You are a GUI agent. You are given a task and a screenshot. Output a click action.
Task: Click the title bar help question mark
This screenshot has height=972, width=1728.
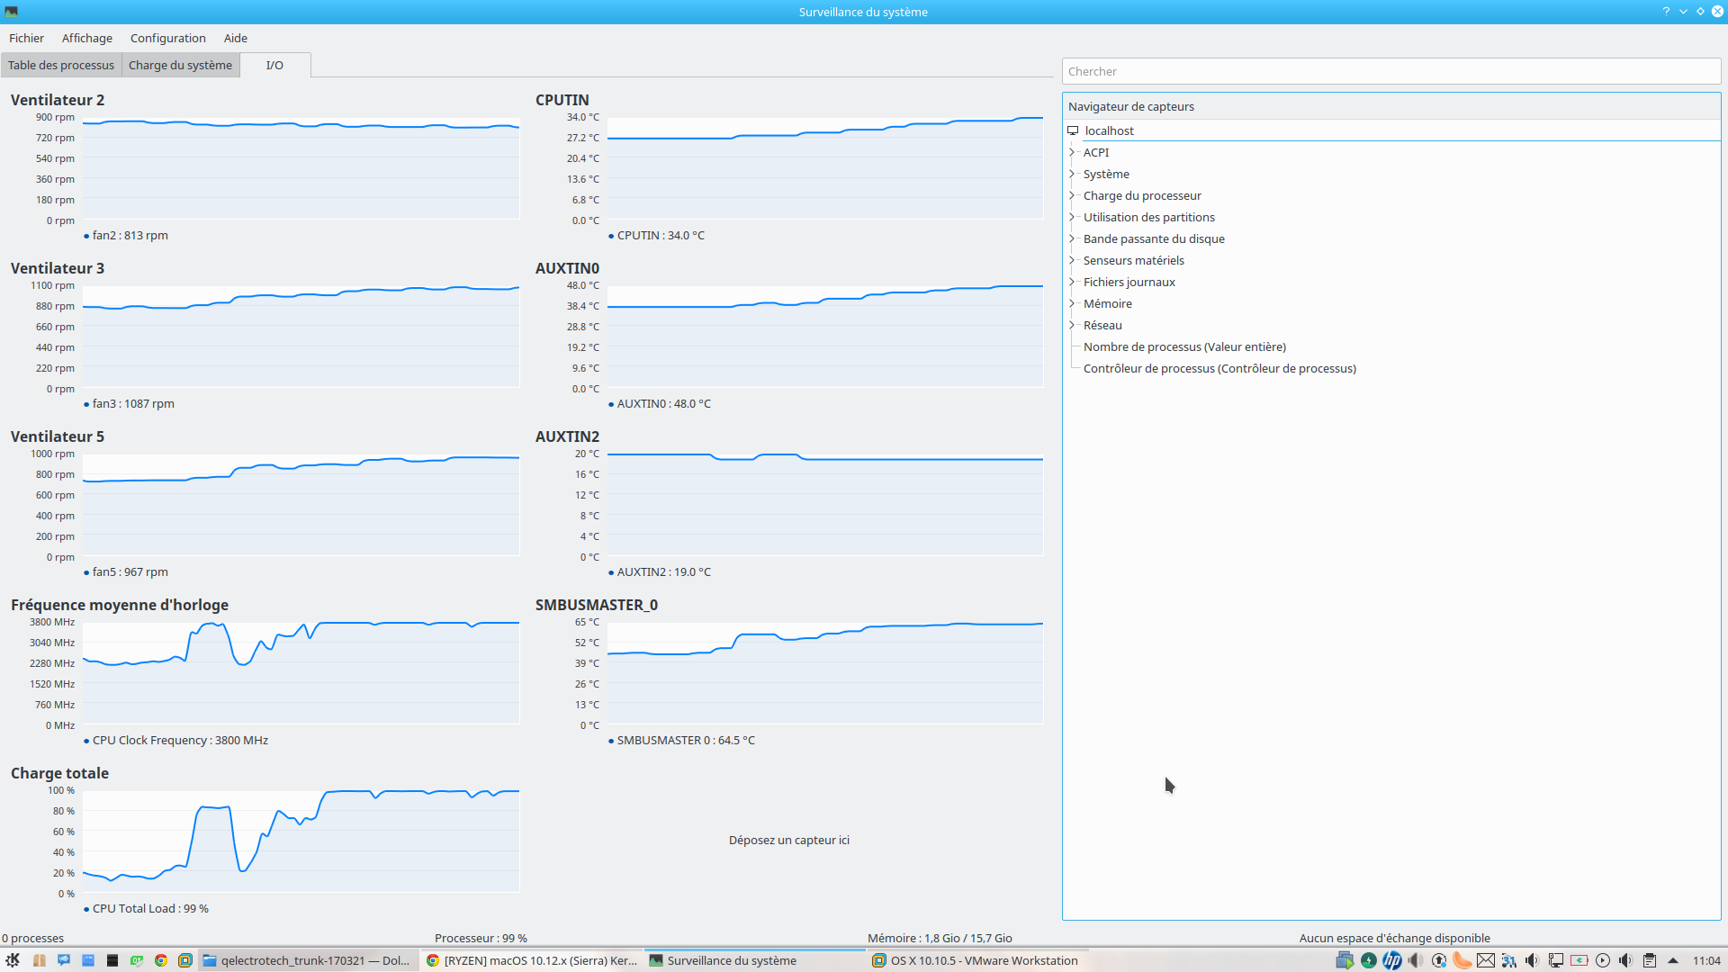[x=1666, y=12]
